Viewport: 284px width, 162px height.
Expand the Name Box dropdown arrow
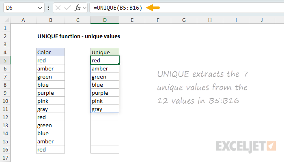(40, 8)
